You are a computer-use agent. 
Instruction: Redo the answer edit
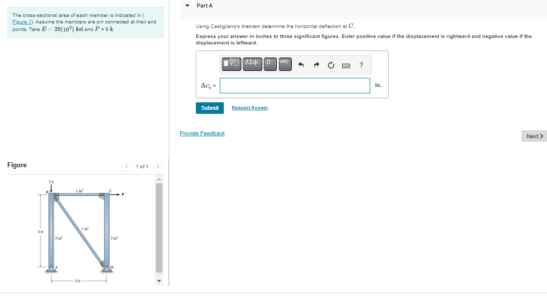pyautogui.click(x=316, y=65)
